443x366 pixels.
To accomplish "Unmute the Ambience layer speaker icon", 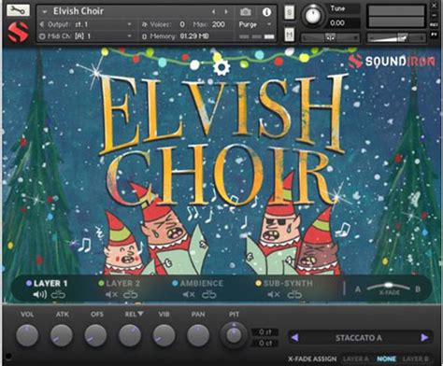I will [189, 294].
